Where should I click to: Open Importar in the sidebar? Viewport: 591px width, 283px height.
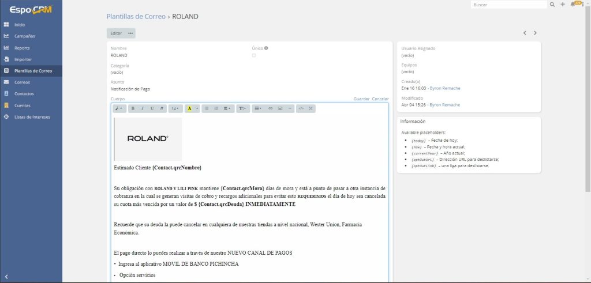[31, 59]
